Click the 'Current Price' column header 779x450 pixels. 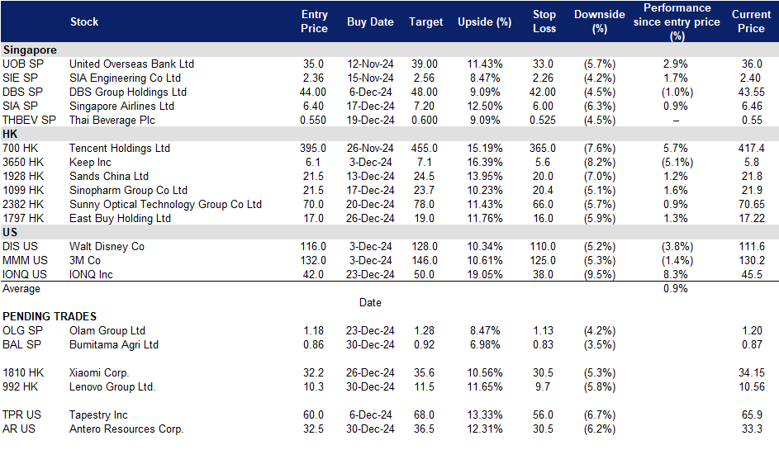coord(751,21)
